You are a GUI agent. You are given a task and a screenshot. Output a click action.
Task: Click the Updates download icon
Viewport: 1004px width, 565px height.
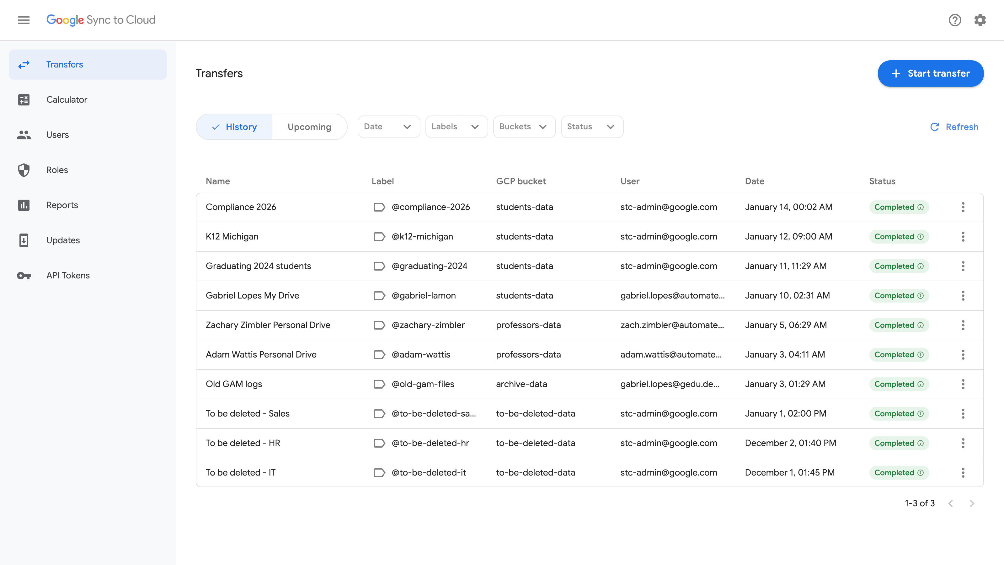click(24, 240)
